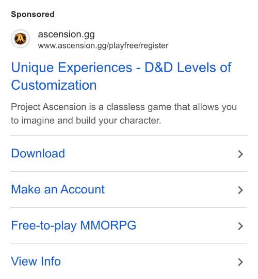Image resolution: width=258 pixels, height=279 pixels.
Task: Click the ascension.gg site name
Action: 66,35
